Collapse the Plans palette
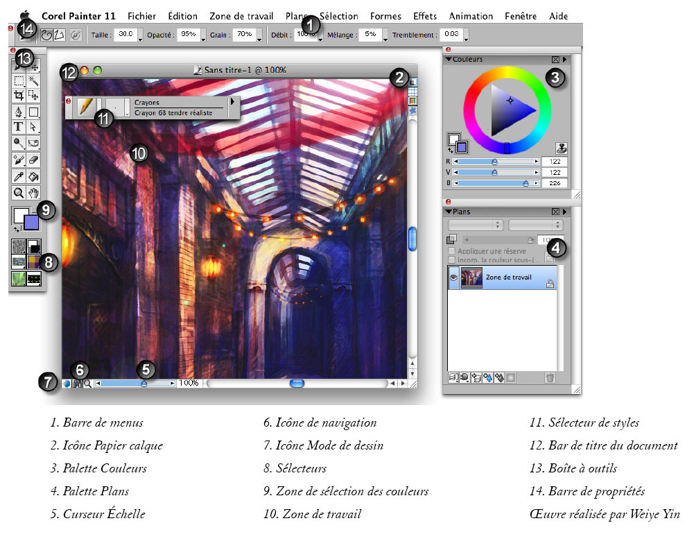This screenshot has width=694, height=539. [x=449, y=212]
